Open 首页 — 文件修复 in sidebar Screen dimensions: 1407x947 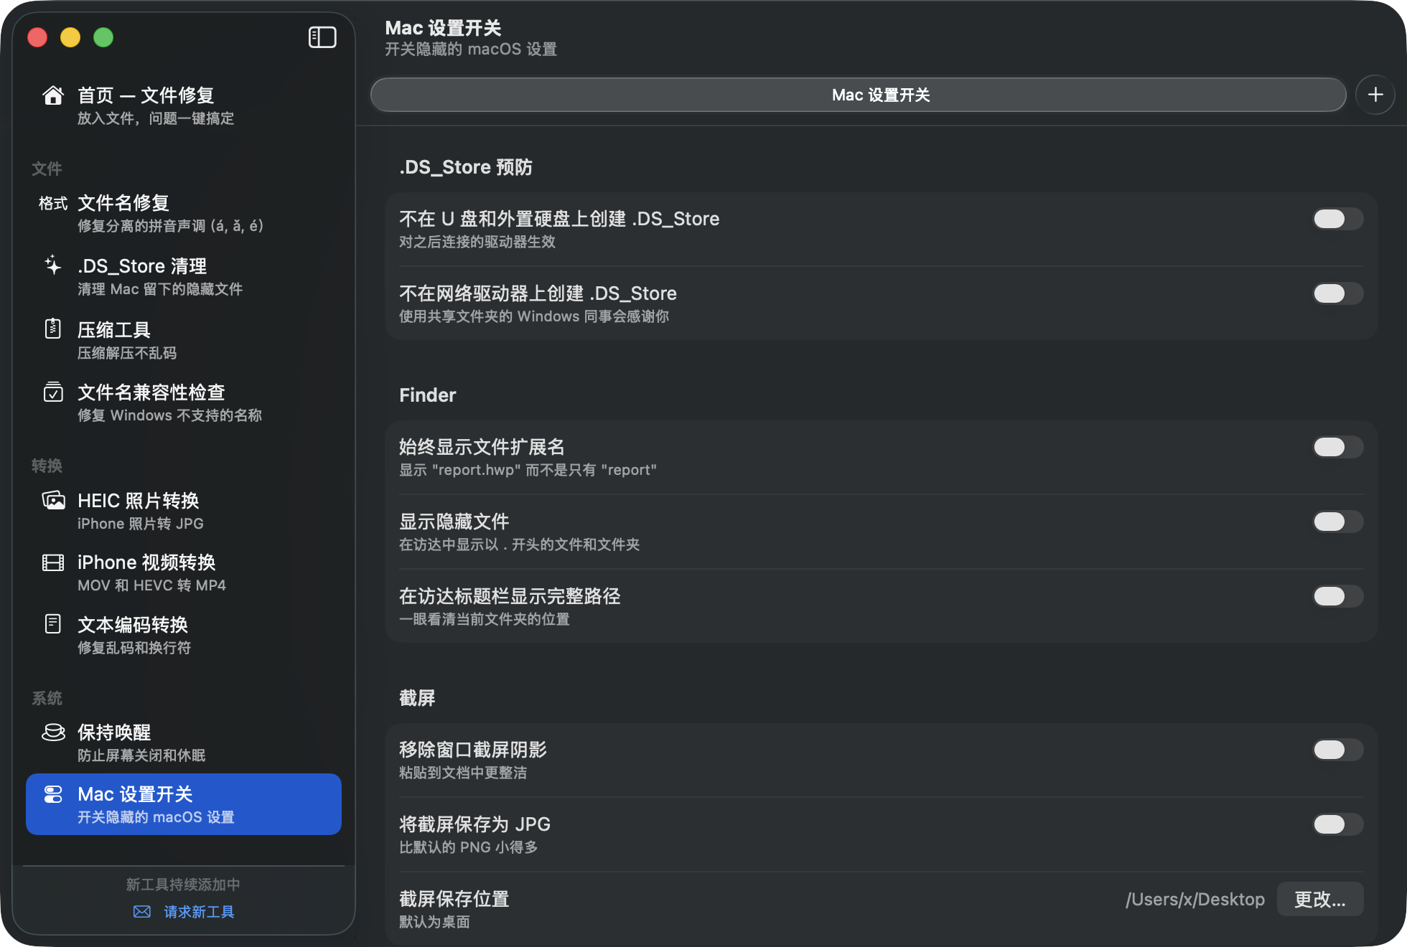click(x=184, y=105)
